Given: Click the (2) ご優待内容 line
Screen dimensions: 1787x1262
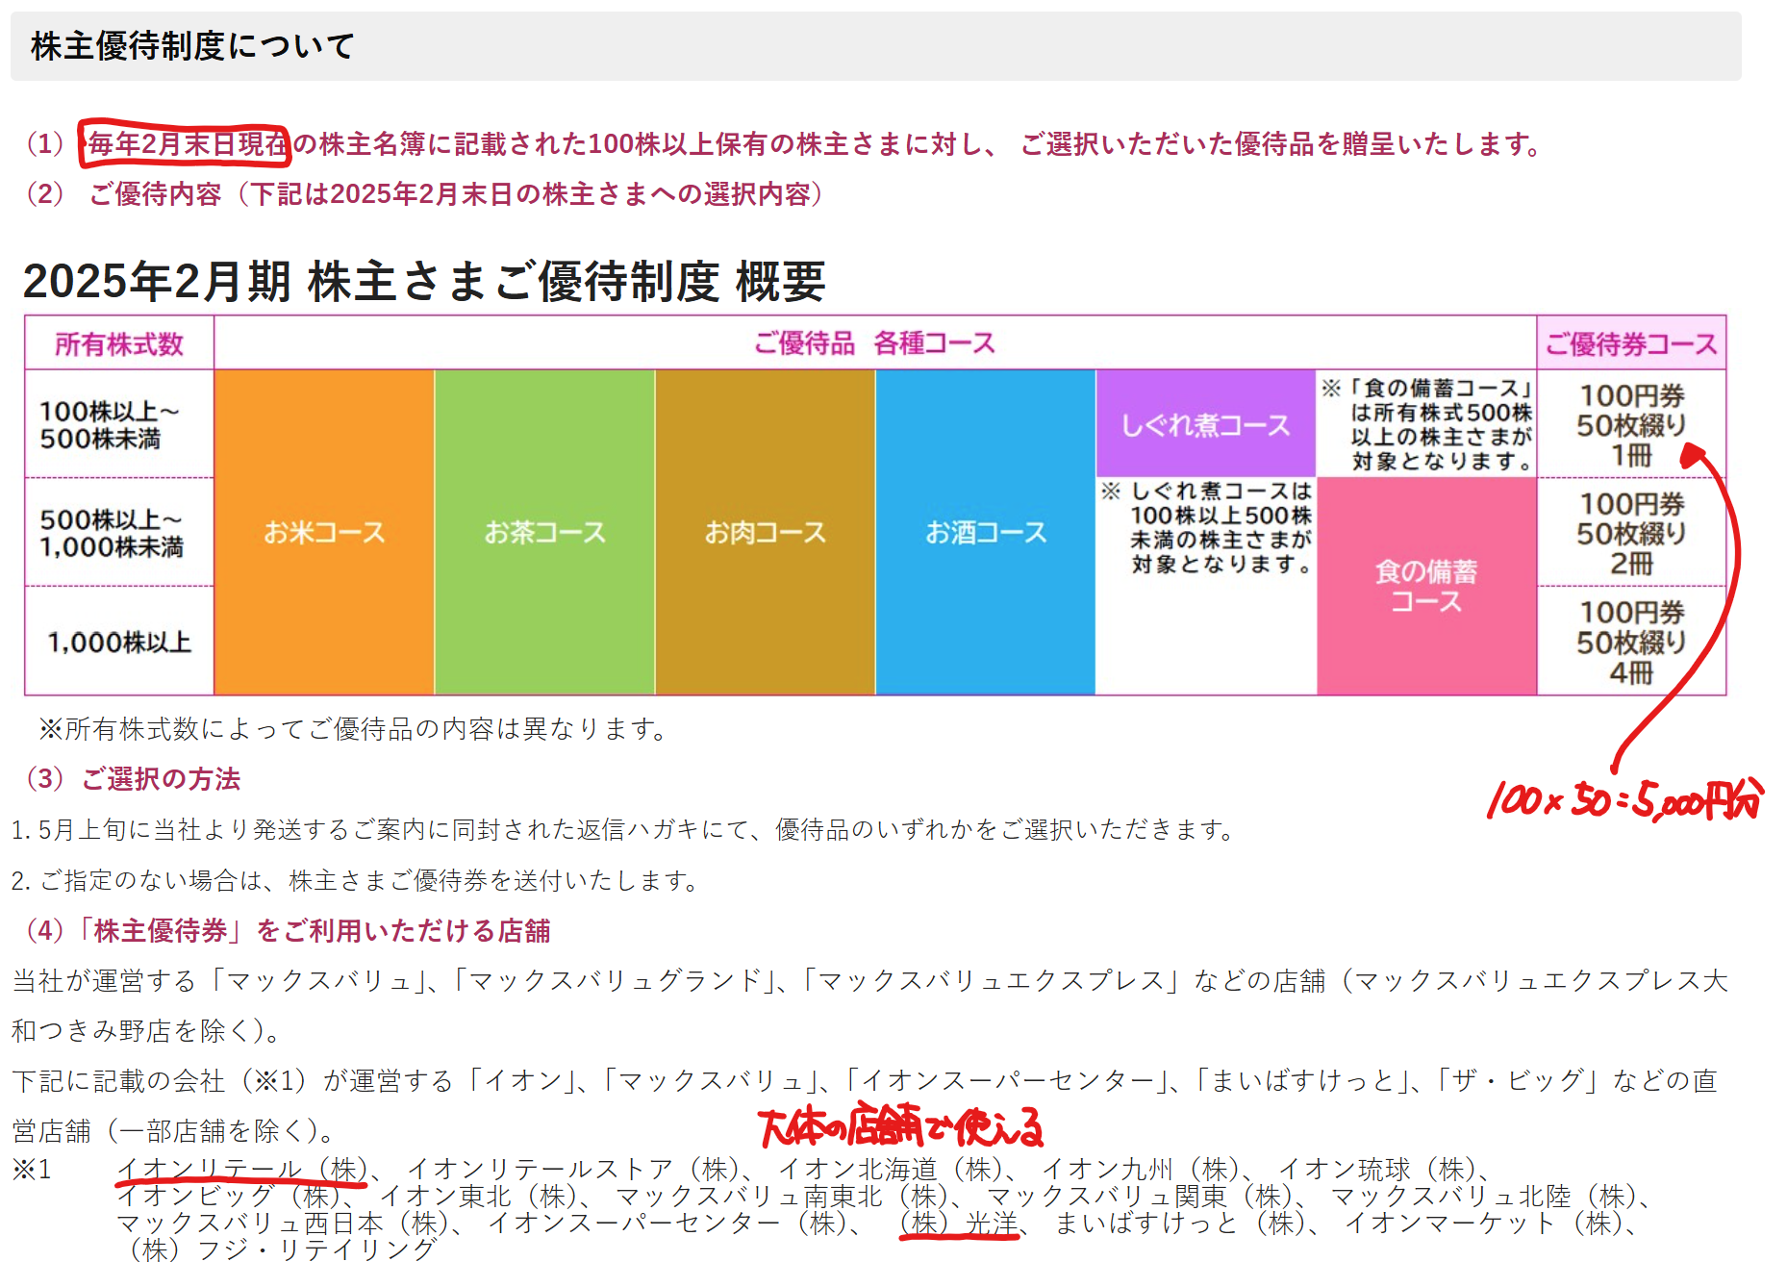Looking at the screenshot, I should [x=425, y=193].
